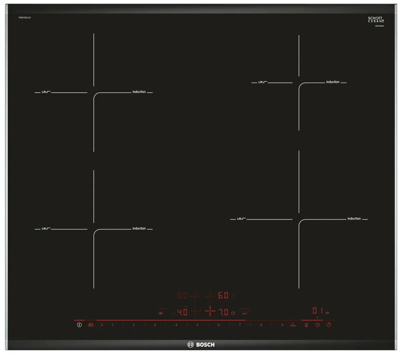Select the half-step mark between 7 and 8
This screenshot has height=356, width=401.
(x=250, y=325)
